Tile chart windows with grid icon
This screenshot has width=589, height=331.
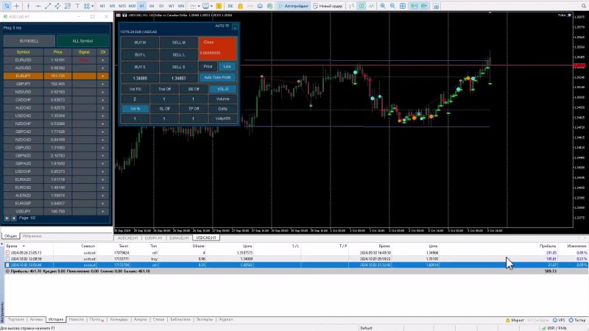[403, 6]
